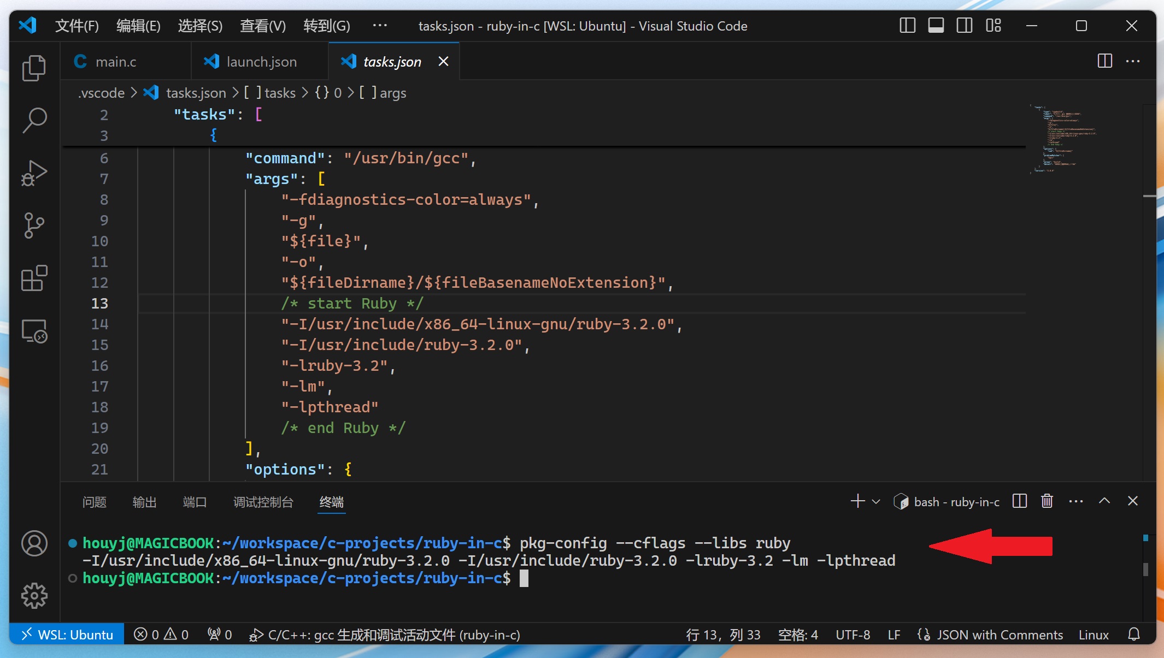Open the Run and Debug view
This screenshot has width=1164, height=658.
(x=34, y=173)
